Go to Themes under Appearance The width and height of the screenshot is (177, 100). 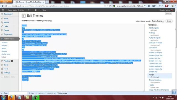[x=4, y=42]
